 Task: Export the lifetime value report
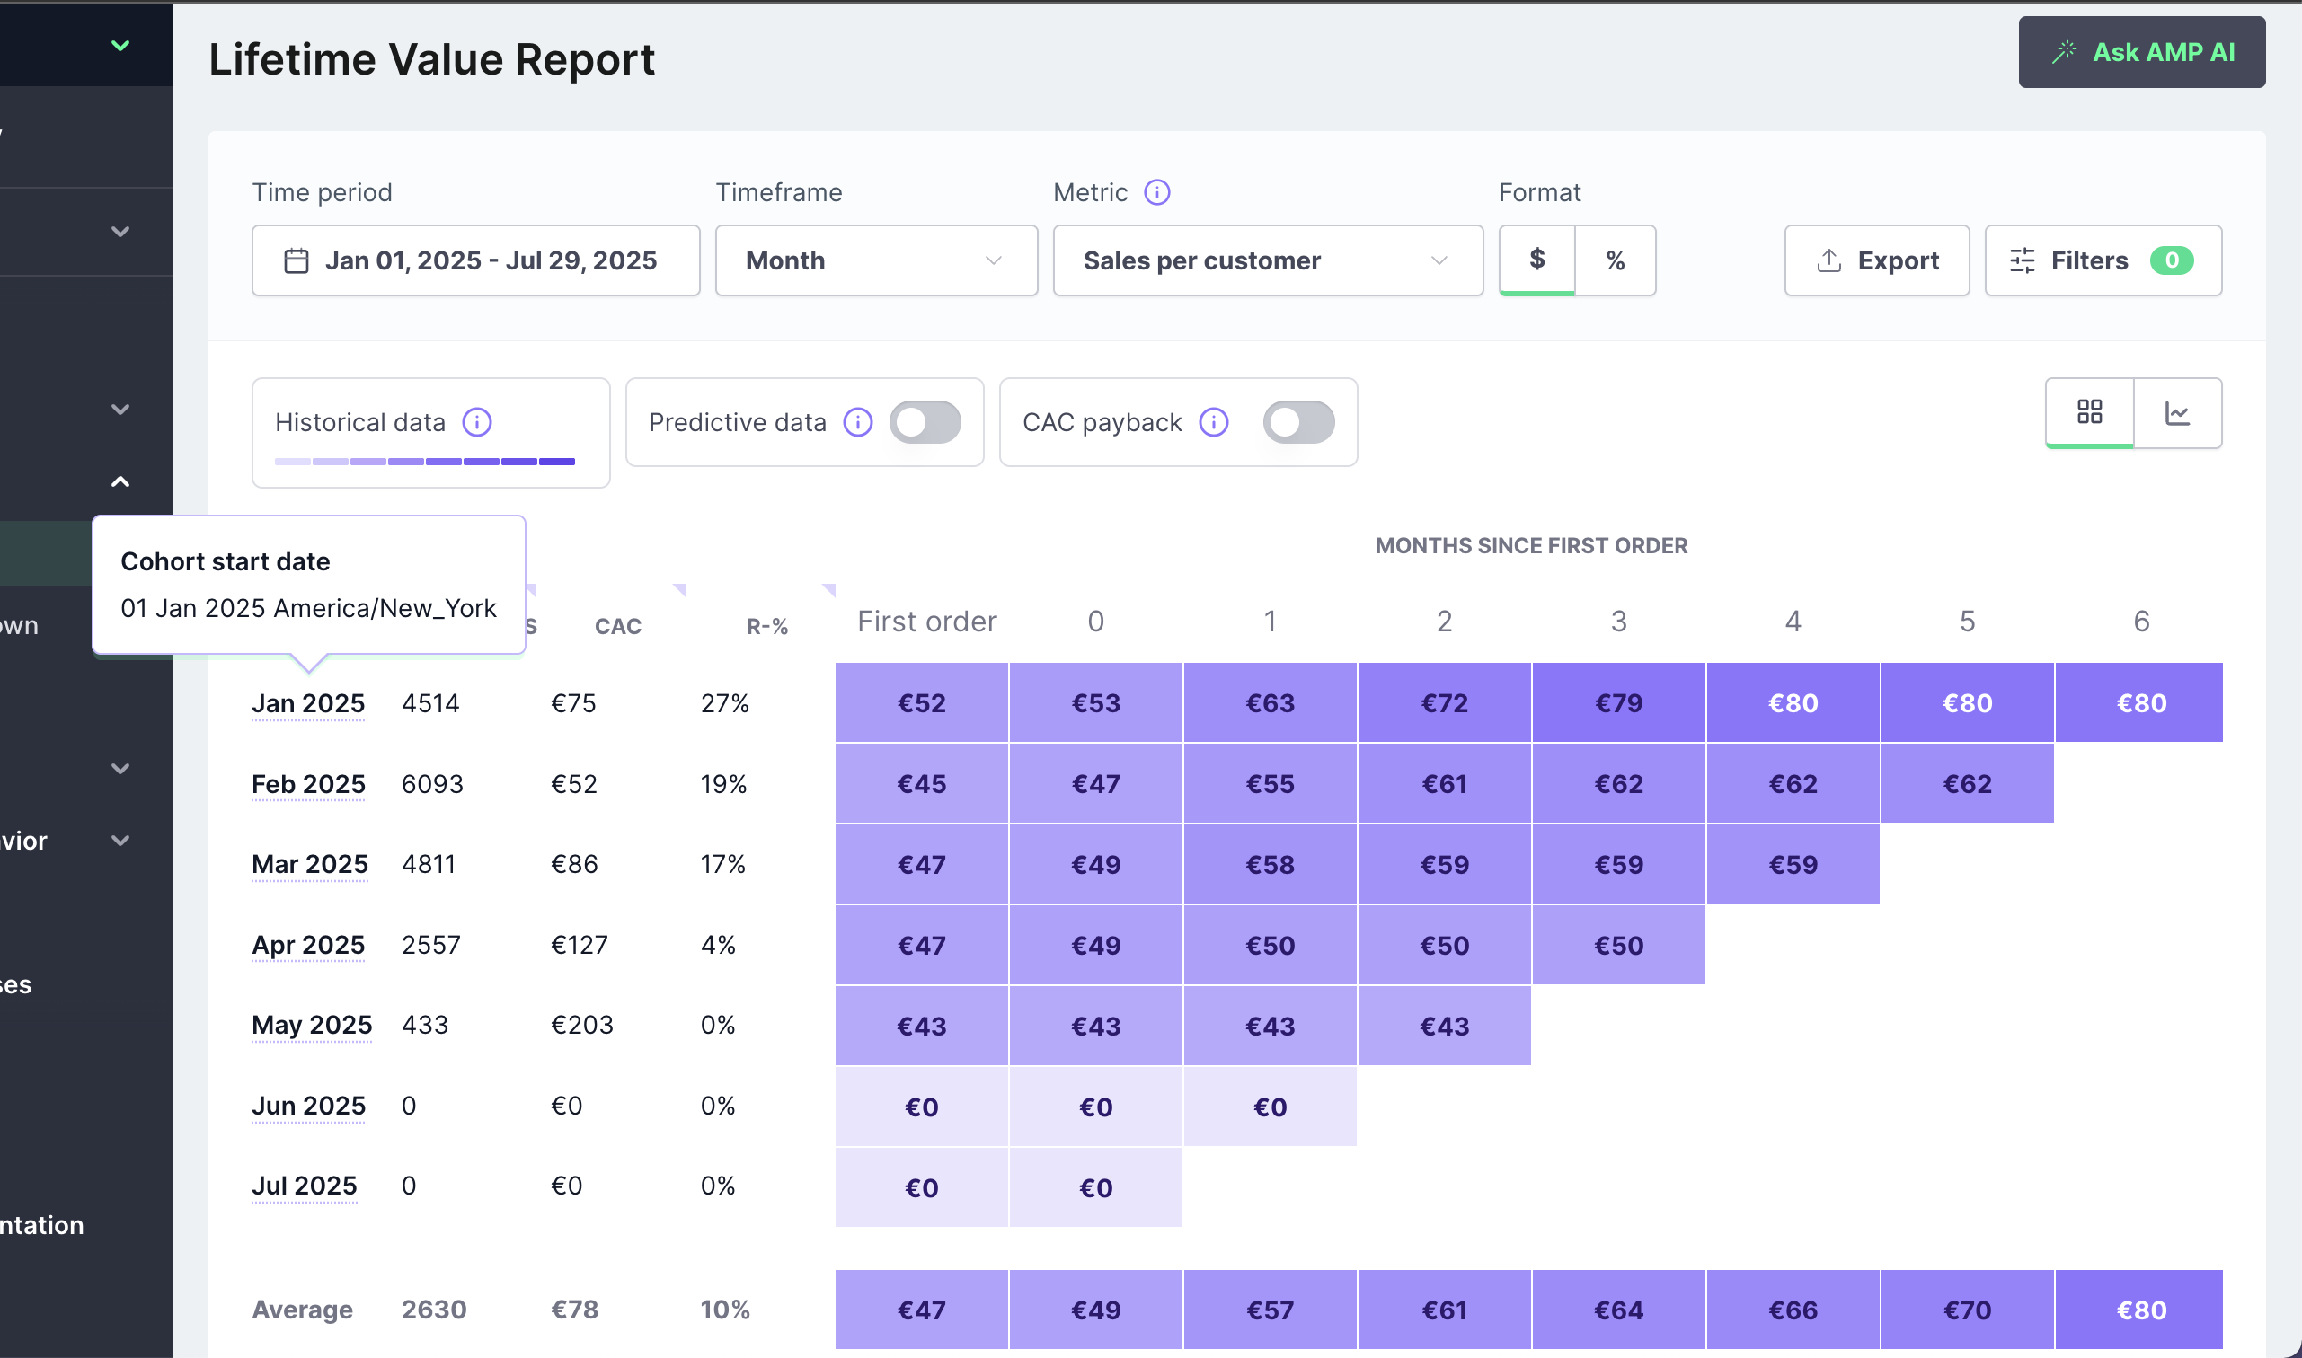point(1876,260)
